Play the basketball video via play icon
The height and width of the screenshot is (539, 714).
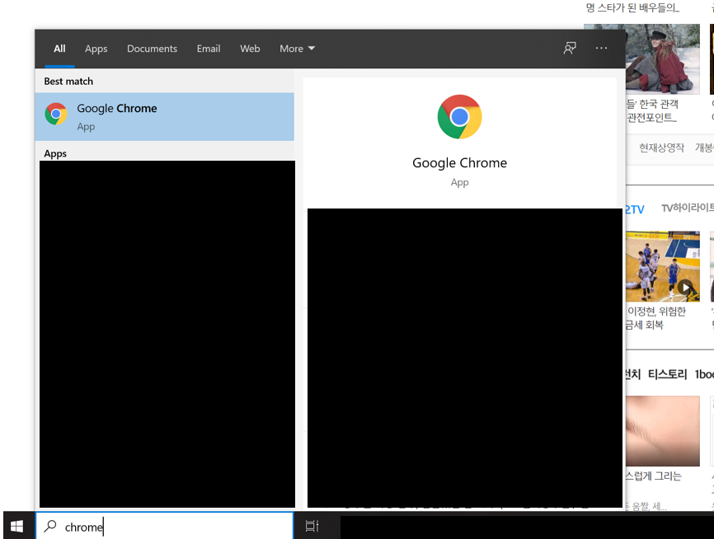click(x=685, y=288)
